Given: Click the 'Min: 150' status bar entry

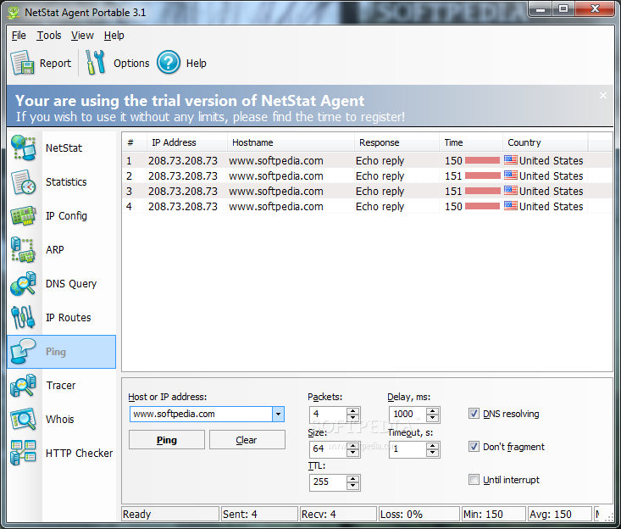Looking at the screenshot, I should (493, 514).
